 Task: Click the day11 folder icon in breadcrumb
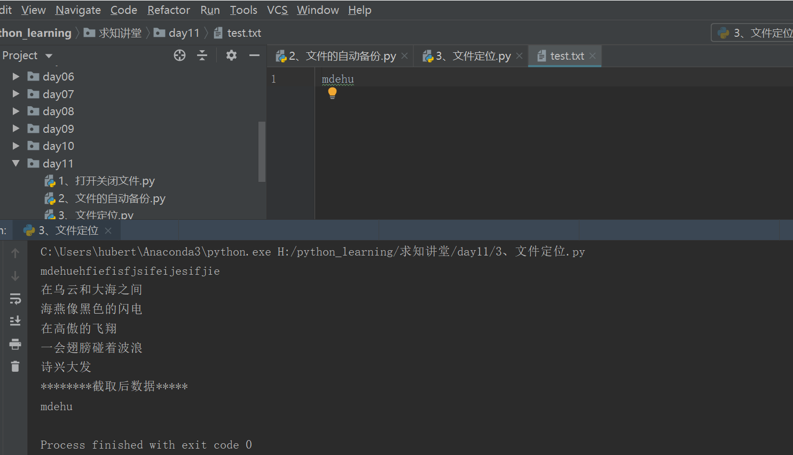pos(159,33)
